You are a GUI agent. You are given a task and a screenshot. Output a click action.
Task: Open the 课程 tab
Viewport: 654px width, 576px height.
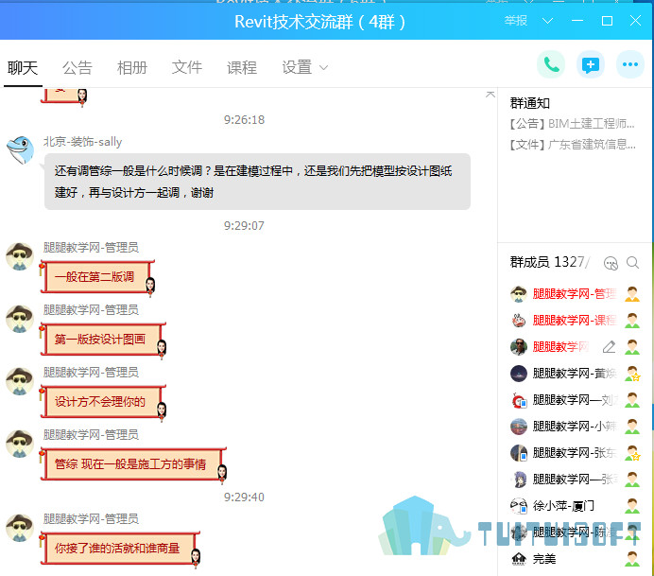click(242, 67)
